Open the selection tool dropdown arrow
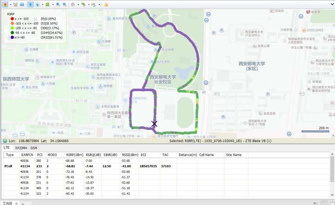Viewport: 335px width, 205px height. click(x=42, y=5)
